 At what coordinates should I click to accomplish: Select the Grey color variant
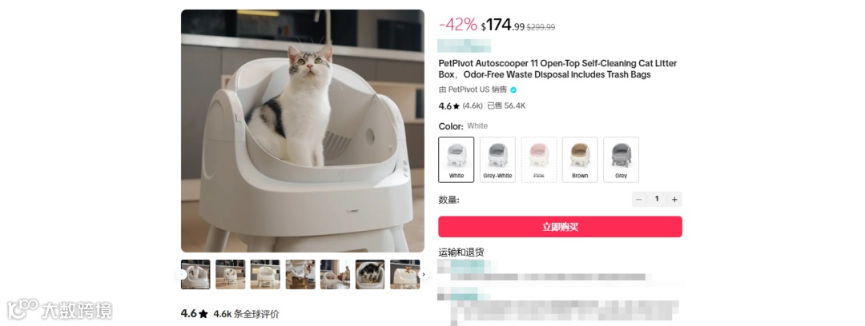(x=622, y=160)
